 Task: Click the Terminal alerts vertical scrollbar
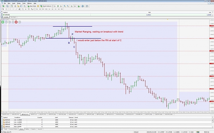pyautogui.click(x=213, y=122)
